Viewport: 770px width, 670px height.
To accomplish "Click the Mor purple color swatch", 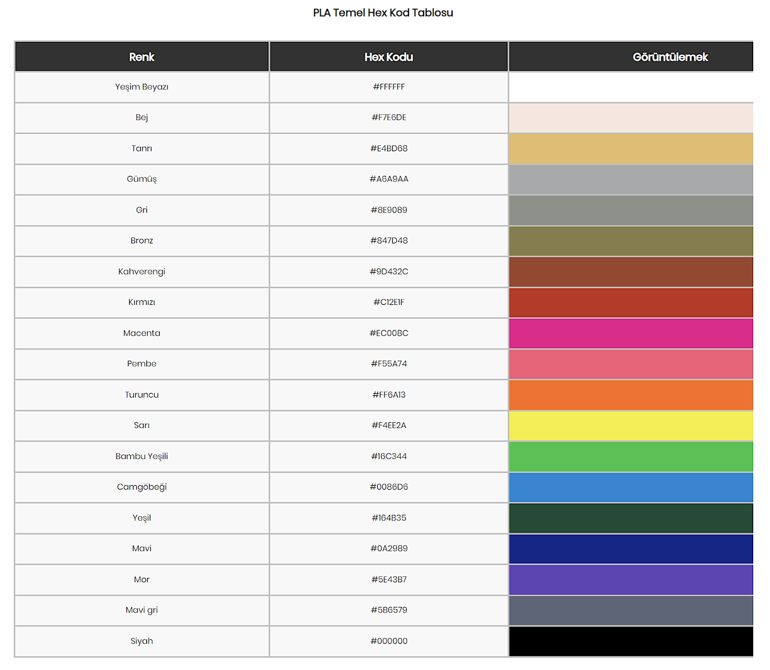I will (630, 580).
